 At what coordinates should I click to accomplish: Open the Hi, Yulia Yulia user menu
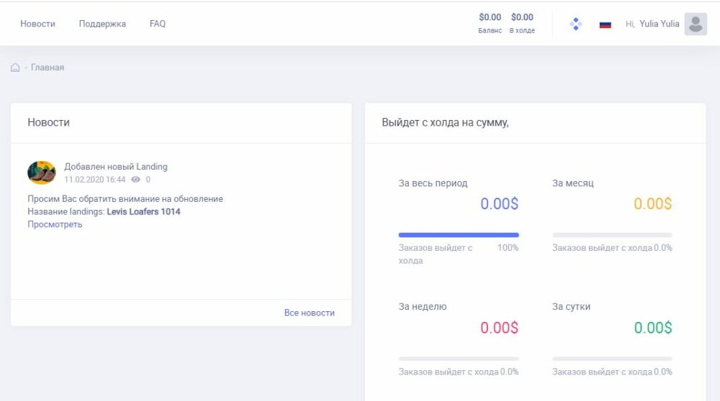point(652,24)
